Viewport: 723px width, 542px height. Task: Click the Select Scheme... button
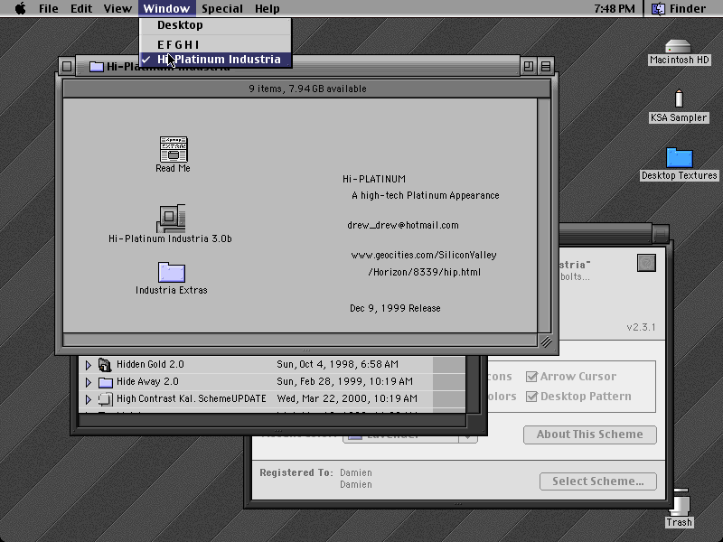point(598,481)
